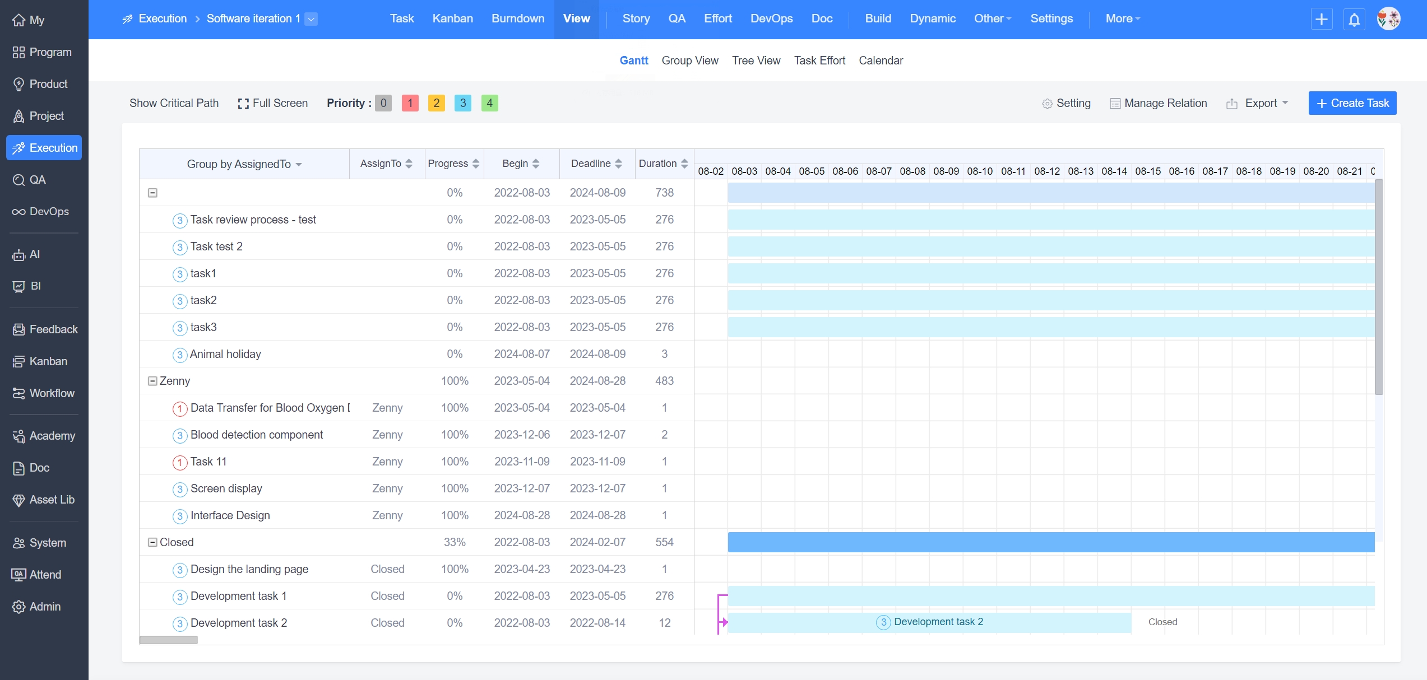Switch to the Tree View tab
1427x680 pixels.
coord(756,60)
